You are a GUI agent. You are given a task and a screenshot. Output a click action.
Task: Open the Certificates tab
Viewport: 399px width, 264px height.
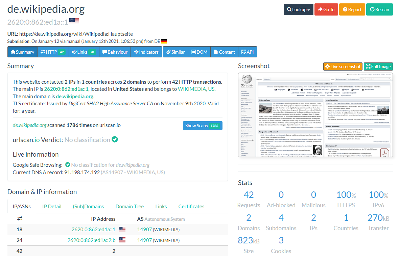coord(191,207)
